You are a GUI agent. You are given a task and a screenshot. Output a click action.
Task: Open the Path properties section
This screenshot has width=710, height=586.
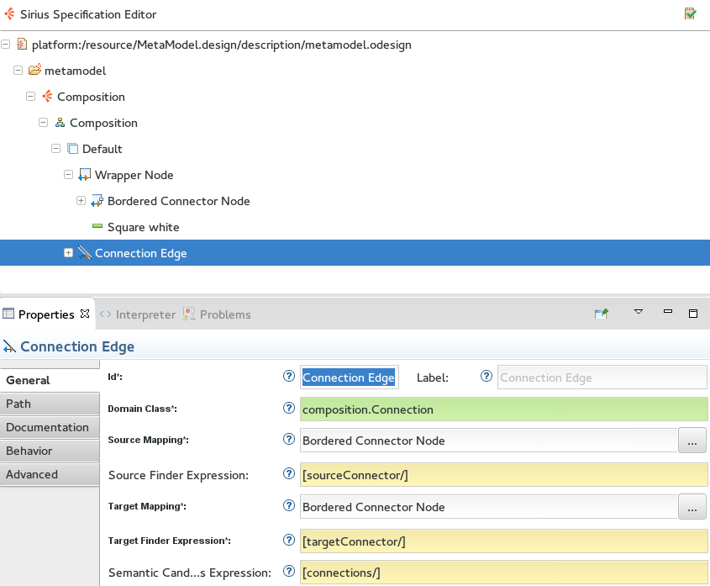click(50, 404)
